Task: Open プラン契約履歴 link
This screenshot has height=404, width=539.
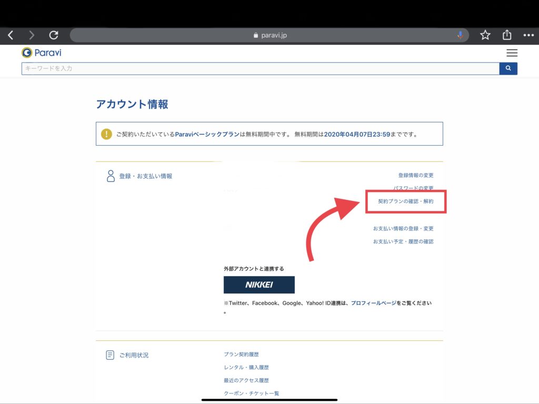Action: [241, 354]
